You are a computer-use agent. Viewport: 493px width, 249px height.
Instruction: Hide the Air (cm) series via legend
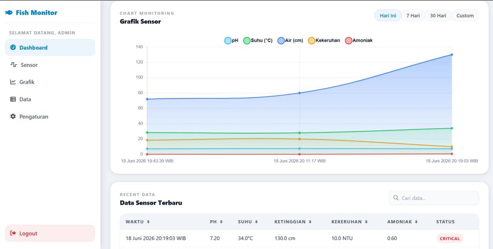290,40
